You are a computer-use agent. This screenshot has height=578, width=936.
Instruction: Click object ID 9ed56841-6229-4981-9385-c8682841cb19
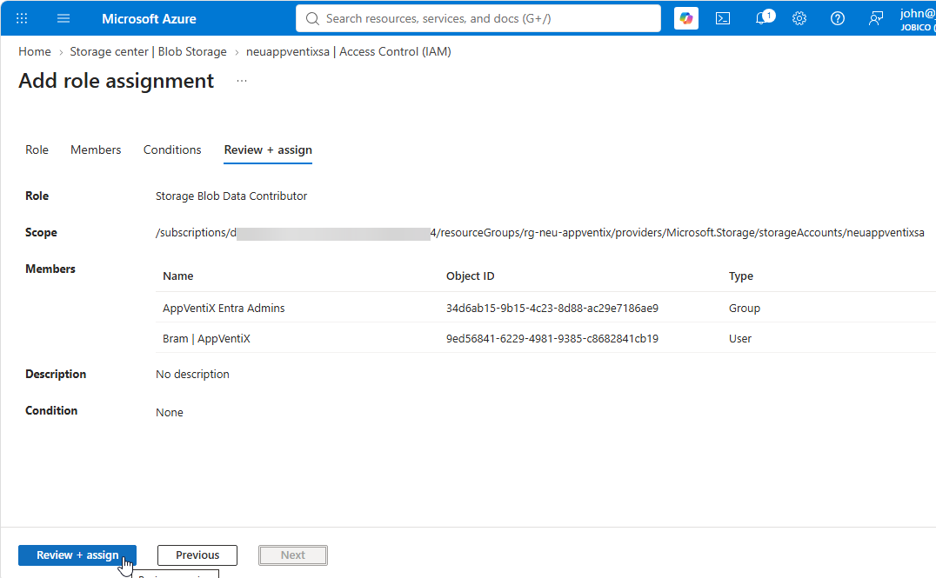tap(552, 338)
